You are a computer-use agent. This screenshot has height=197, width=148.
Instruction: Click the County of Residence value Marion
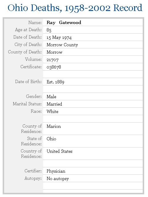coord(54,126)
